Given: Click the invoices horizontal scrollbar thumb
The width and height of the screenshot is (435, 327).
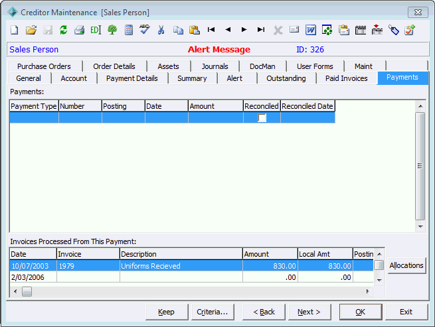Looking at the screenshot, I should (27, 291).
